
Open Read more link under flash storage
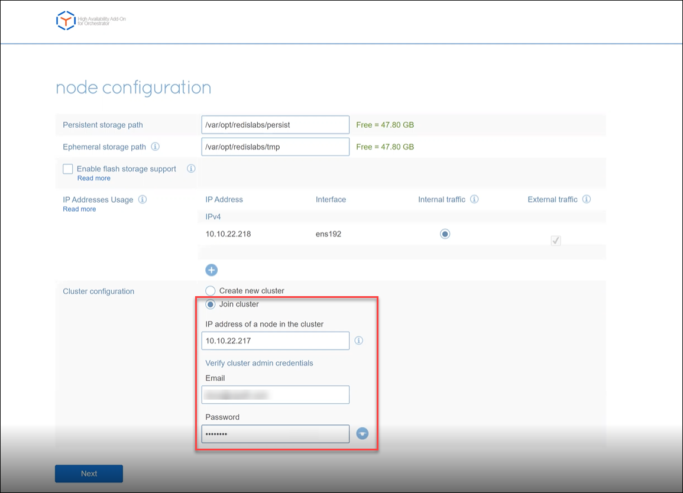(93, 179)
